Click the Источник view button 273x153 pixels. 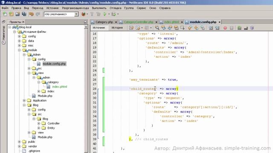point(99,28)
